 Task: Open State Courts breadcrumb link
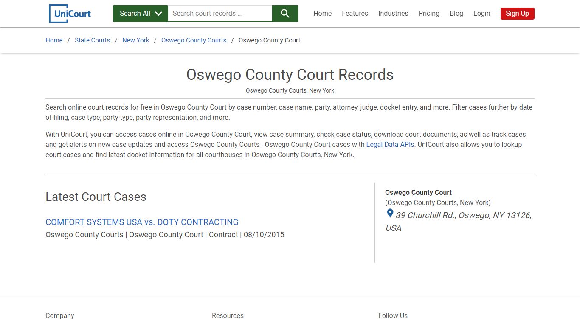[x=92, y=40]
